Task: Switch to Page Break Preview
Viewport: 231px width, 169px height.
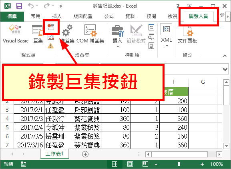Action: (145, 164)
